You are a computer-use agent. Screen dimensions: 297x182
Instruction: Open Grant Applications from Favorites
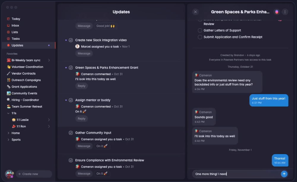(24, 87)
